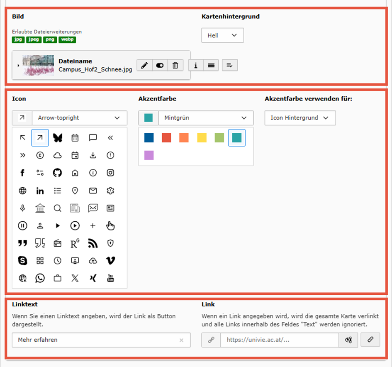392x367 pixels.
Task: Select the red accent color swatch
Action: pos(166,137)
